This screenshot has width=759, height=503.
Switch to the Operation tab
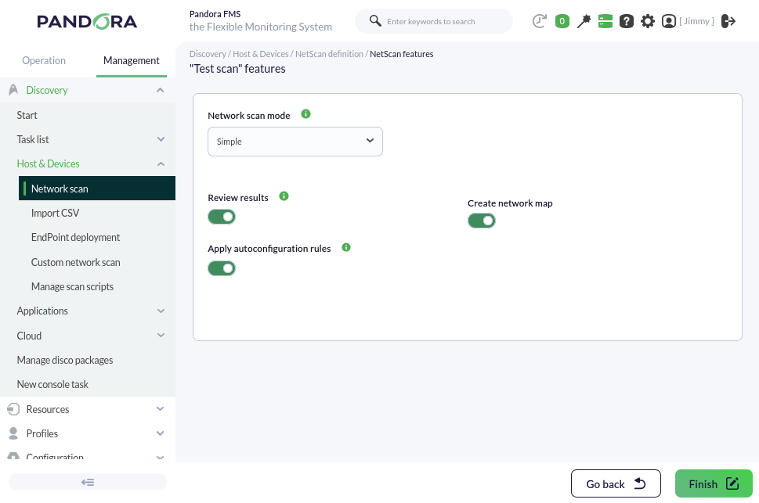44,60
